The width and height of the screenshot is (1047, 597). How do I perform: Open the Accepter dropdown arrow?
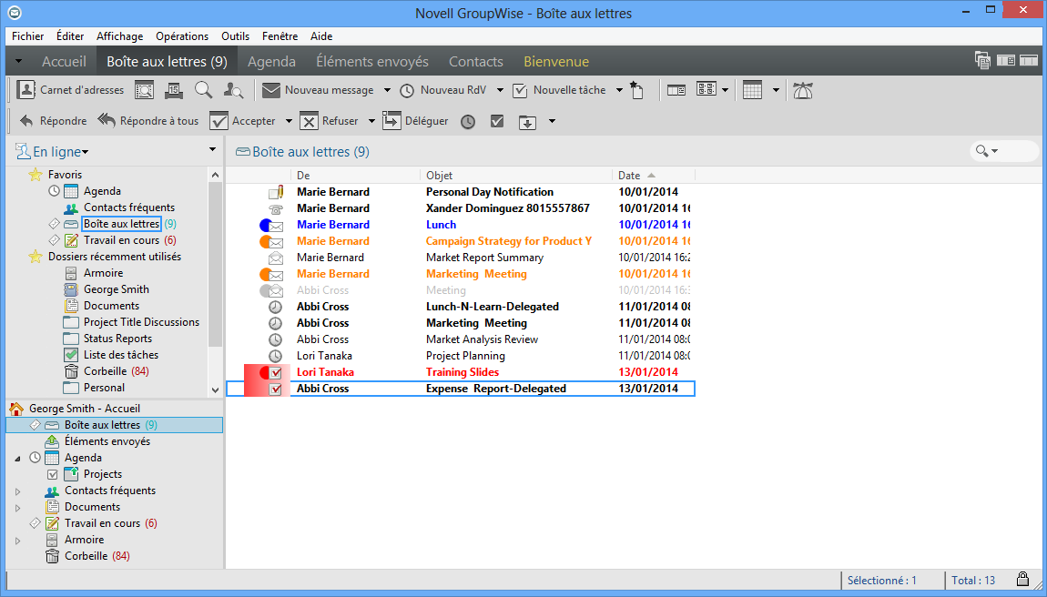tap(289, 122)
